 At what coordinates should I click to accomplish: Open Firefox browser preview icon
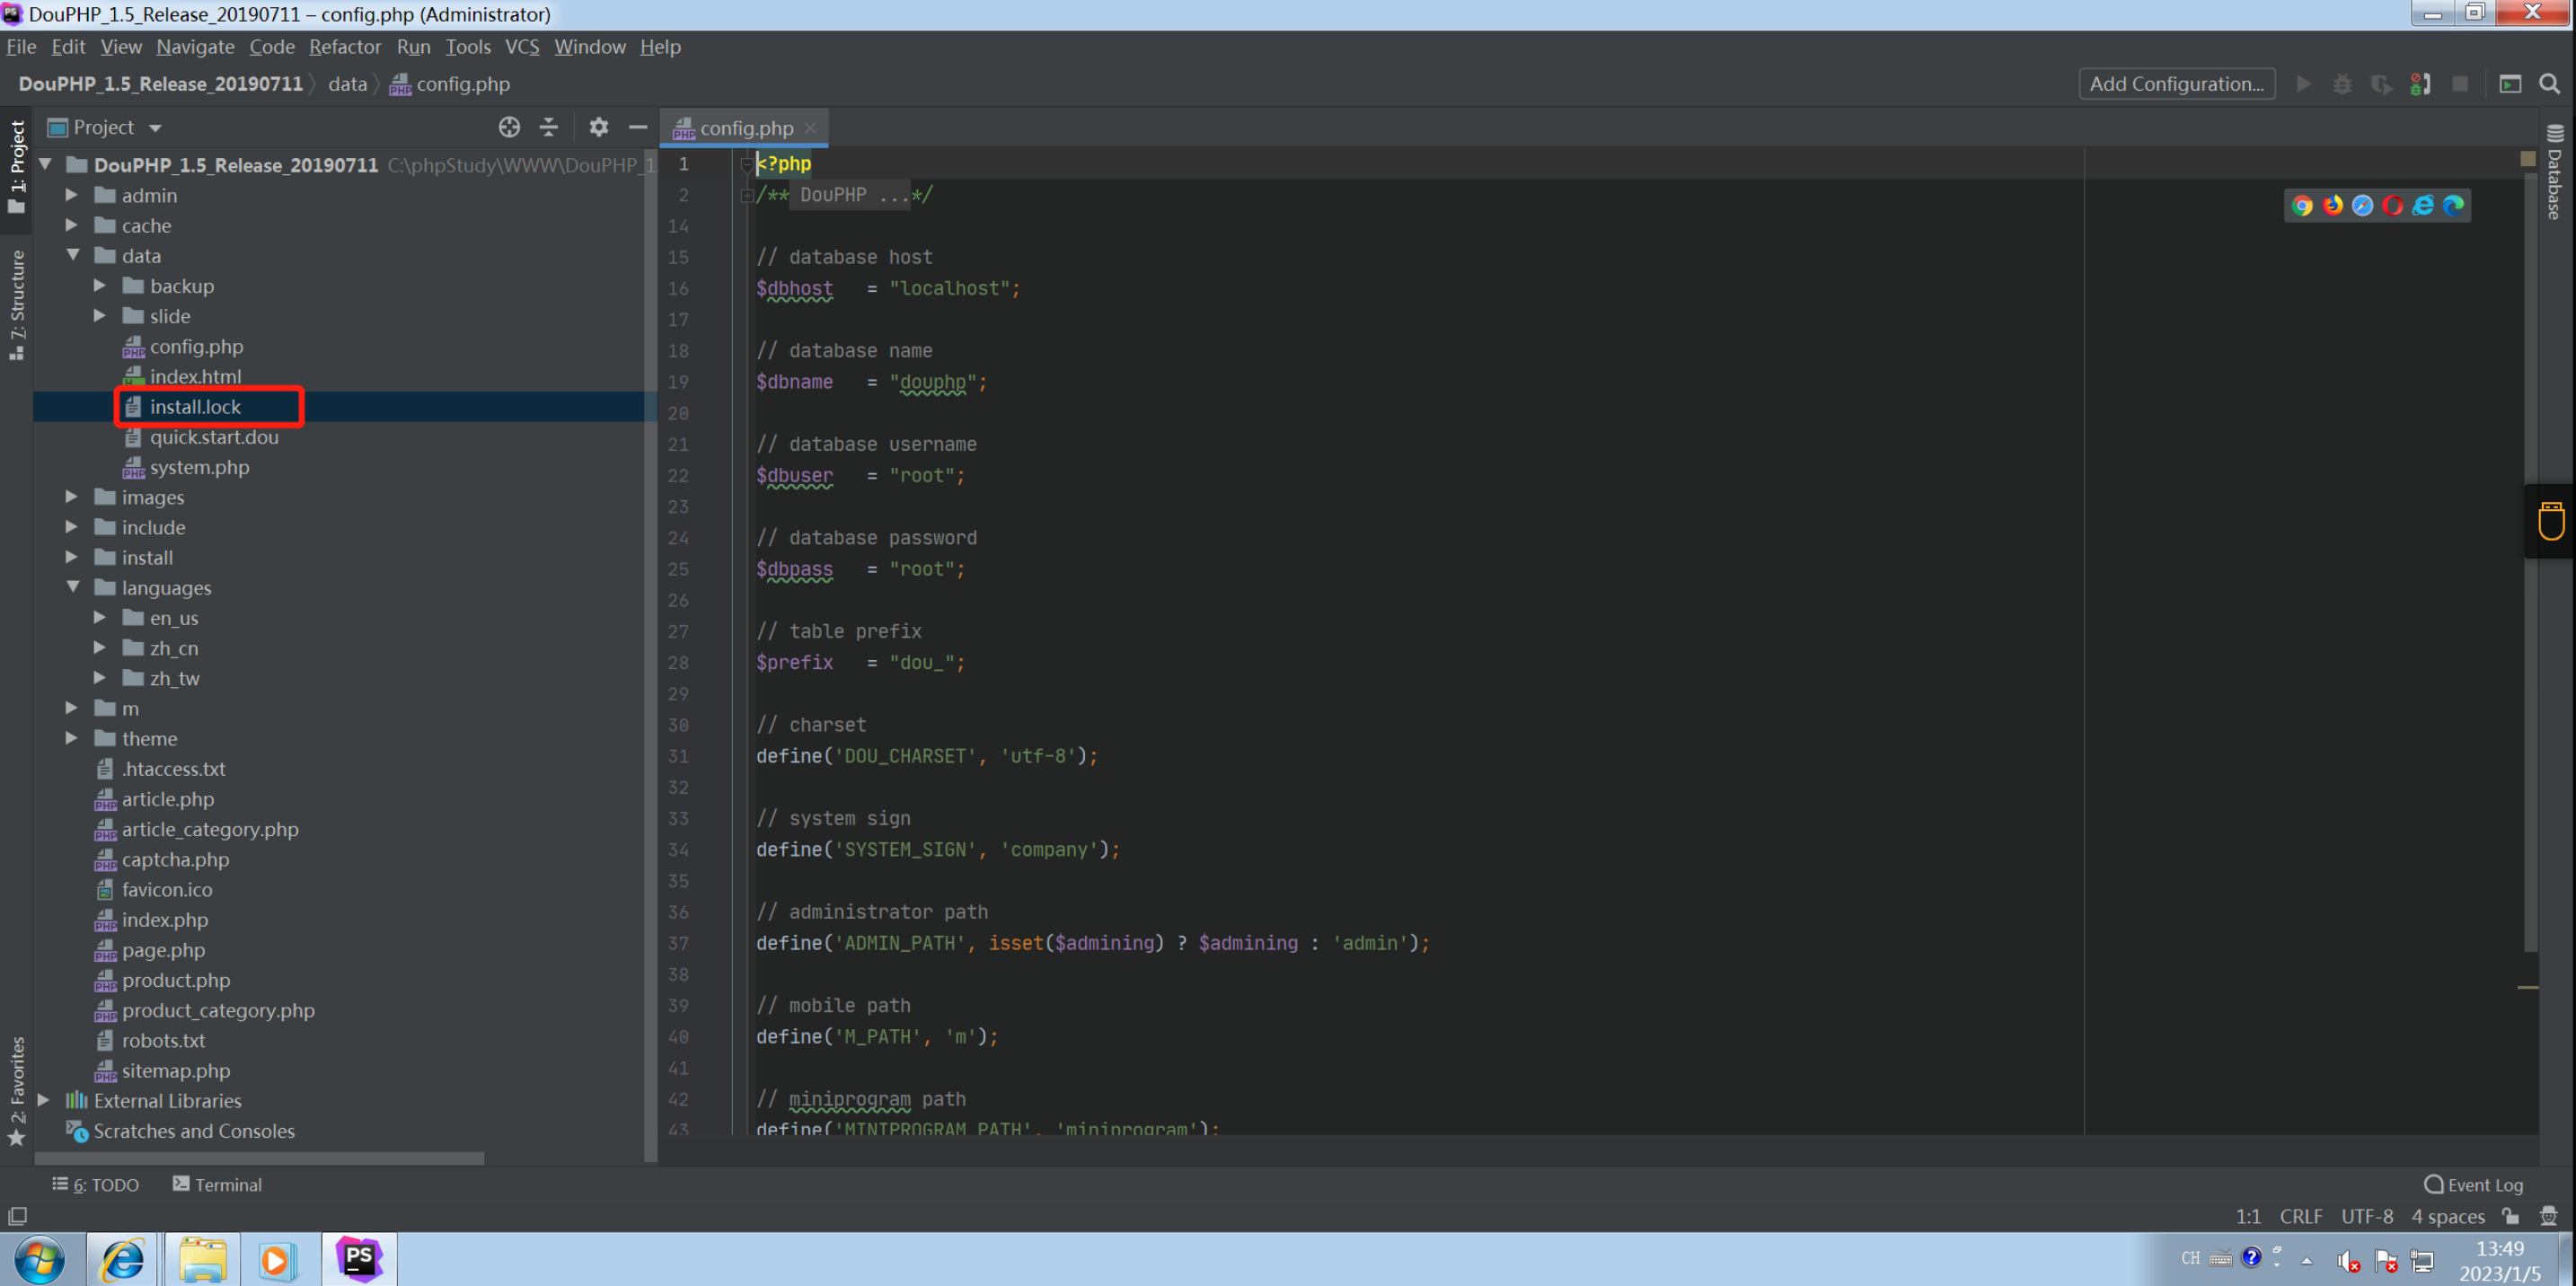click(2333, 205)
